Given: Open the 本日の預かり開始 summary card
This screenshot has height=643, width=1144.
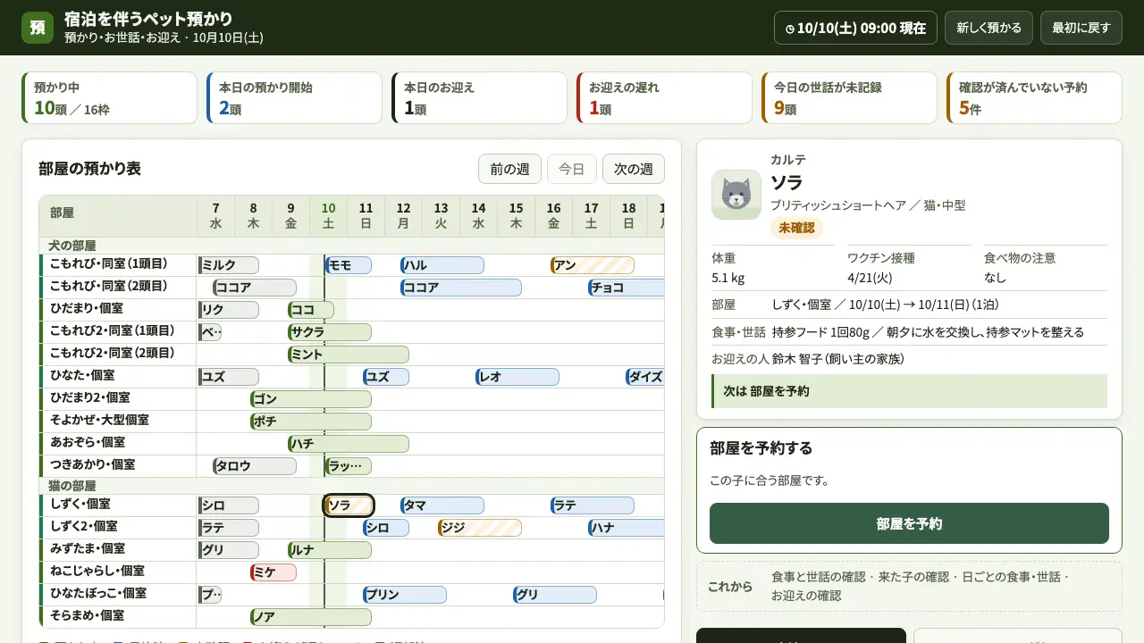Looking at the screenshot, I should (294, 98).
